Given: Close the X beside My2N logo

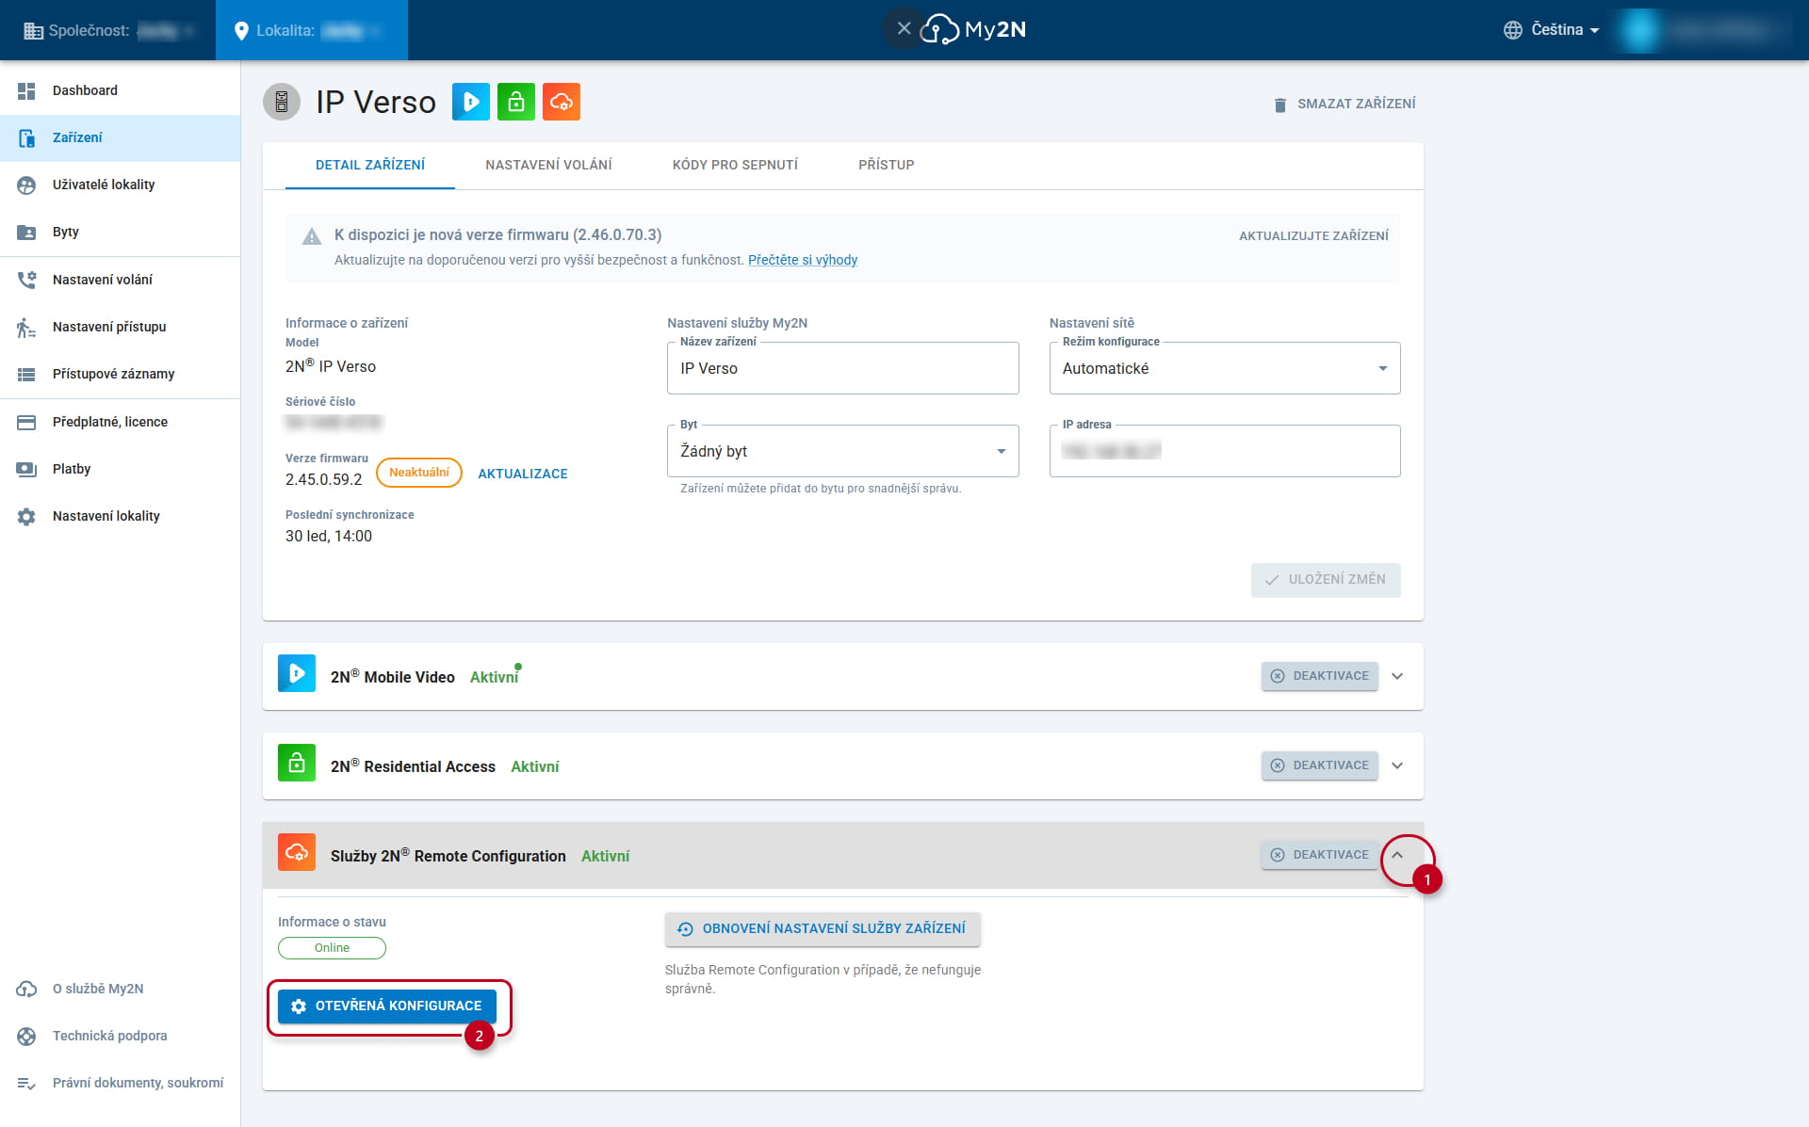Looking at the screenshot, I should click(x=904, y=29).
